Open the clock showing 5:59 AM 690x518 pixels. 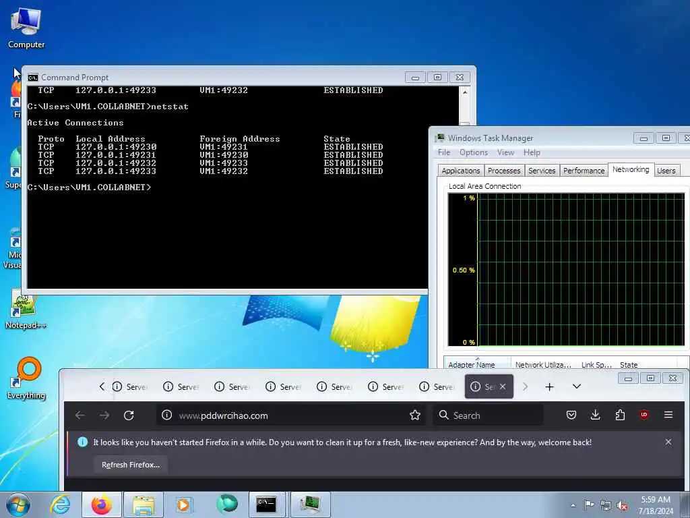pyautogui.click(x=656, y=505)
